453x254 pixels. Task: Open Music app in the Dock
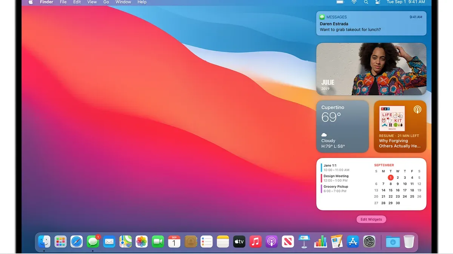(x=256, y=242)
